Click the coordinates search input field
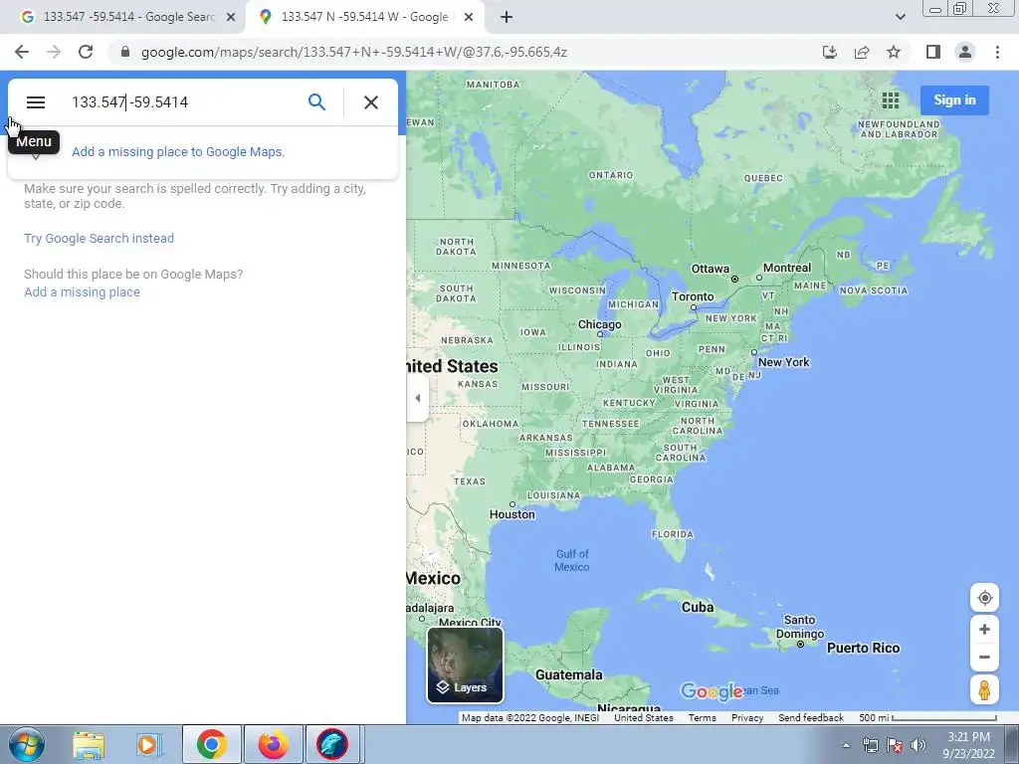 click(x=182, y=102)
